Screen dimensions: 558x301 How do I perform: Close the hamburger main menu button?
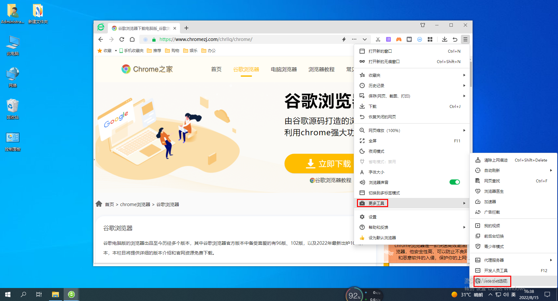pyautogui.click(x=465, y=39)
